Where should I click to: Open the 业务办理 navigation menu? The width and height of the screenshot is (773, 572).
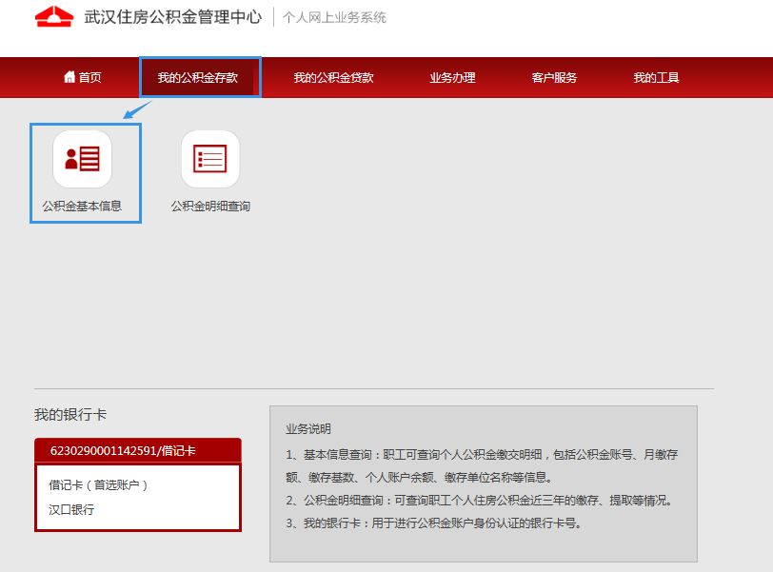pos(452,78)
